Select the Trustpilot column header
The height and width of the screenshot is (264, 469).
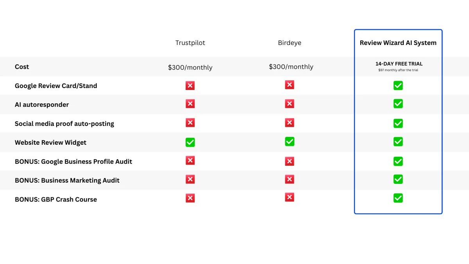pos(190,43)
